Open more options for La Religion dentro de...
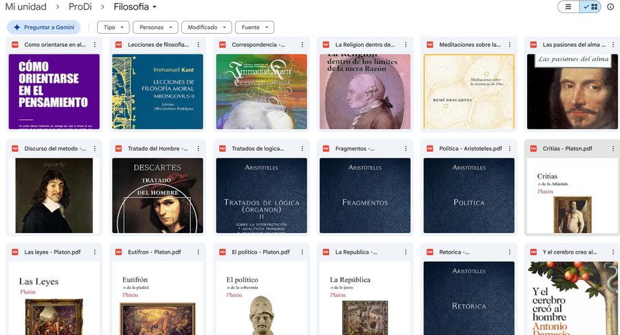Viewport: 620px width, 335px height. [406, 45]
